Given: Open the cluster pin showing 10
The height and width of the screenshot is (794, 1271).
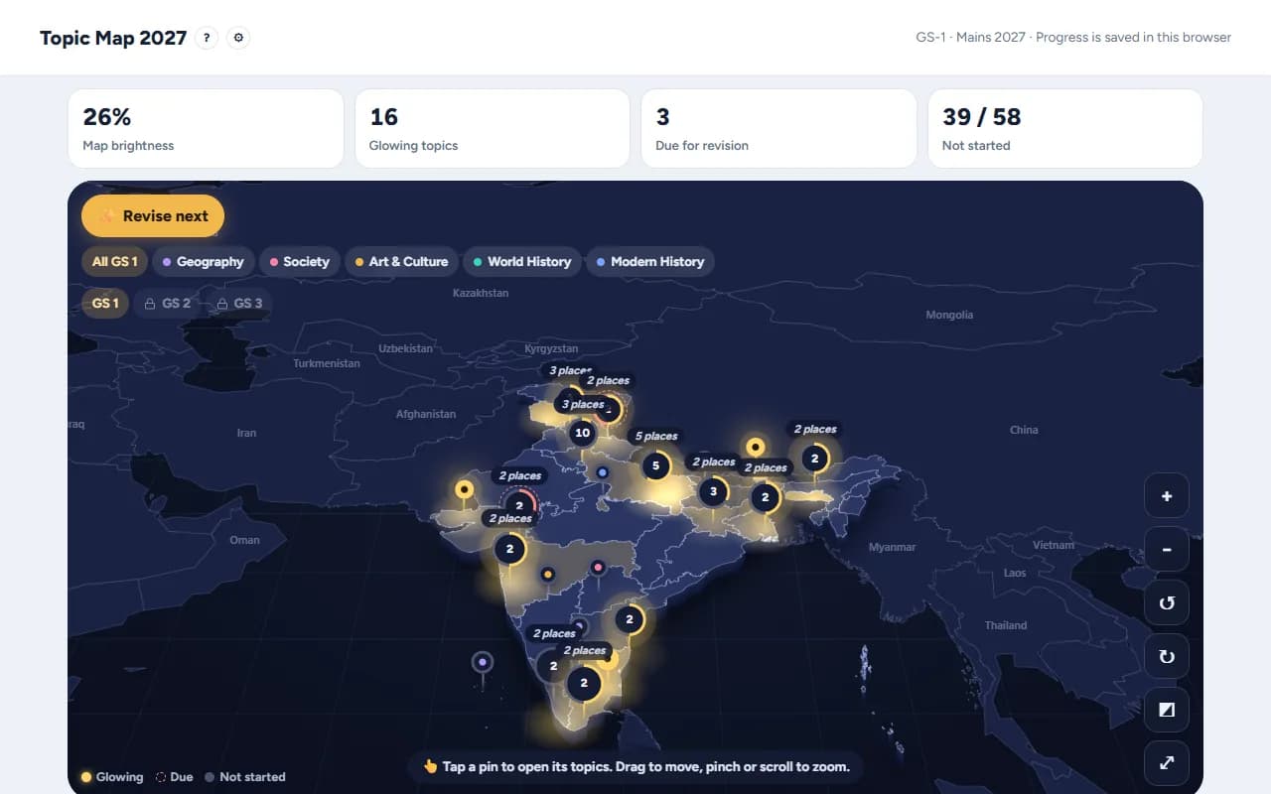Looking at the screenshot, I should [583, 433].
